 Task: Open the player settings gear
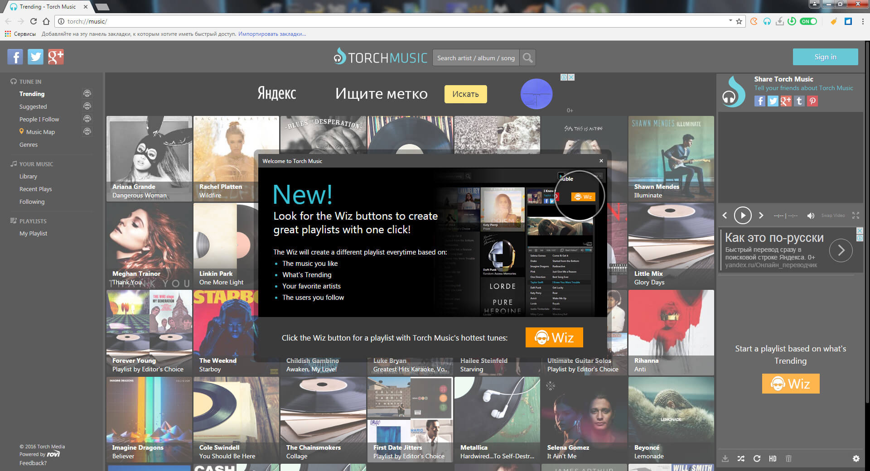click(856, 458)
